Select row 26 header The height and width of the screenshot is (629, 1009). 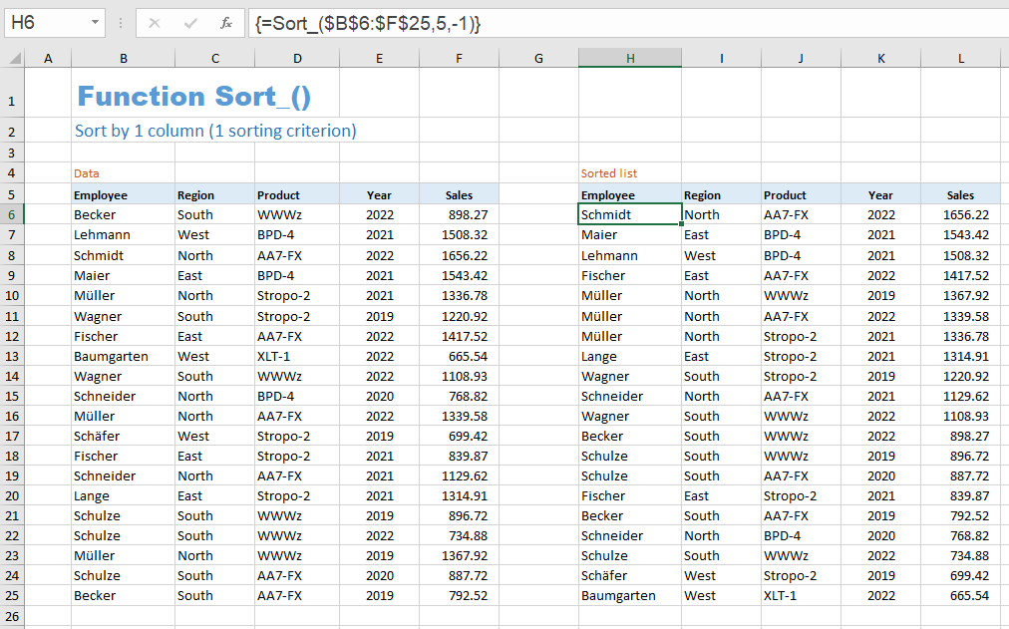12,616
